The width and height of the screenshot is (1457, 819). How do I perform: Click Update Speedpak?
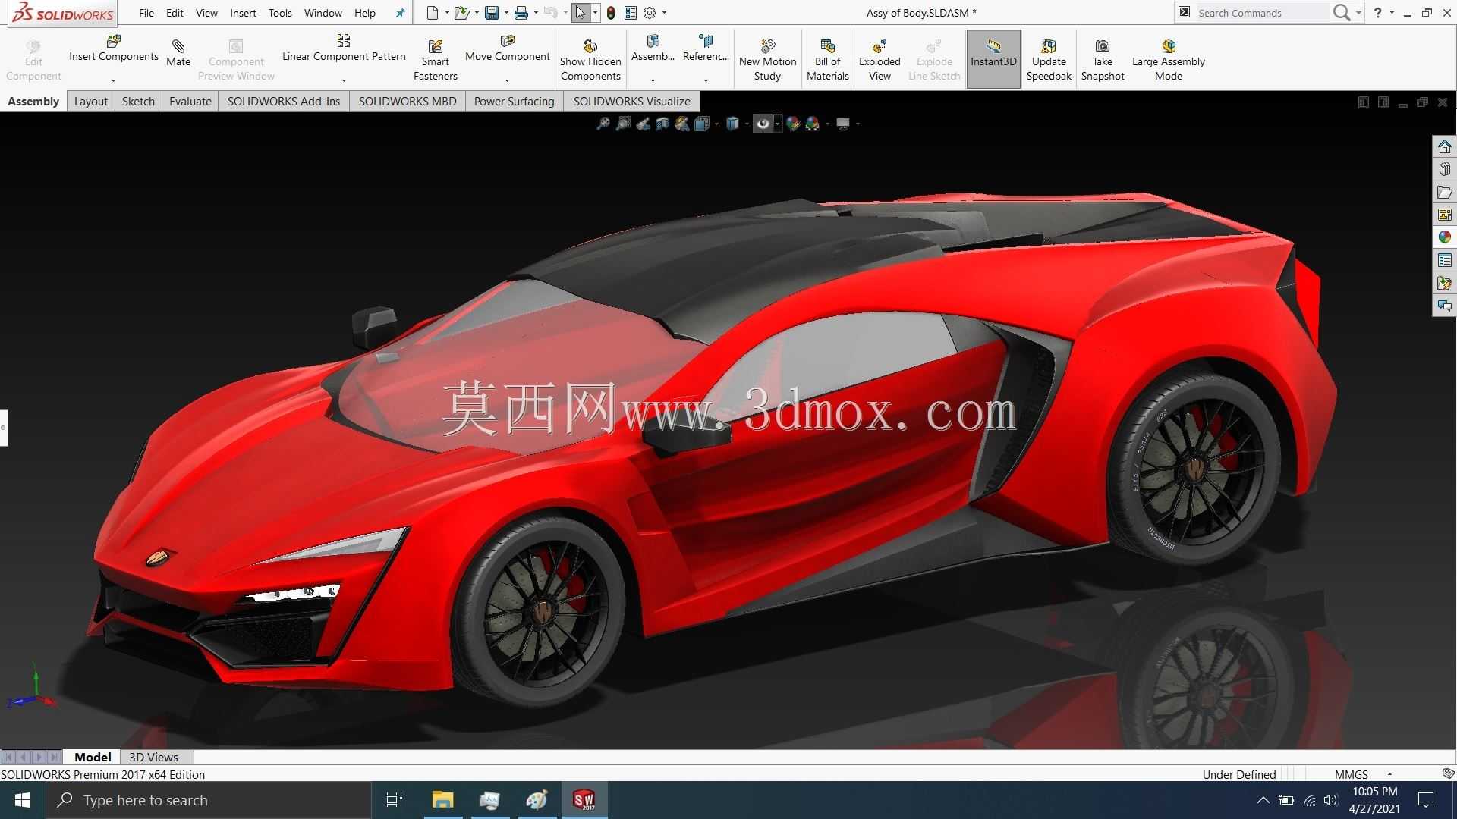pos(1049,61)
